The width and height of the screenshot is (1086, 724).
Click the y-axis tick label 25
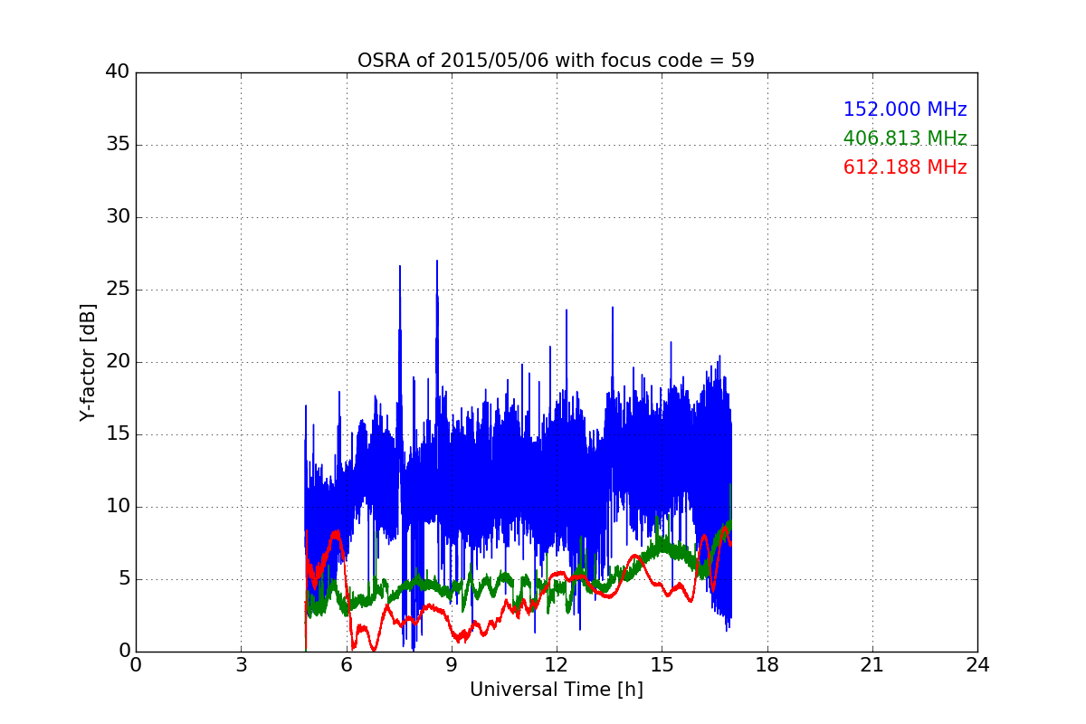(118, 290)
